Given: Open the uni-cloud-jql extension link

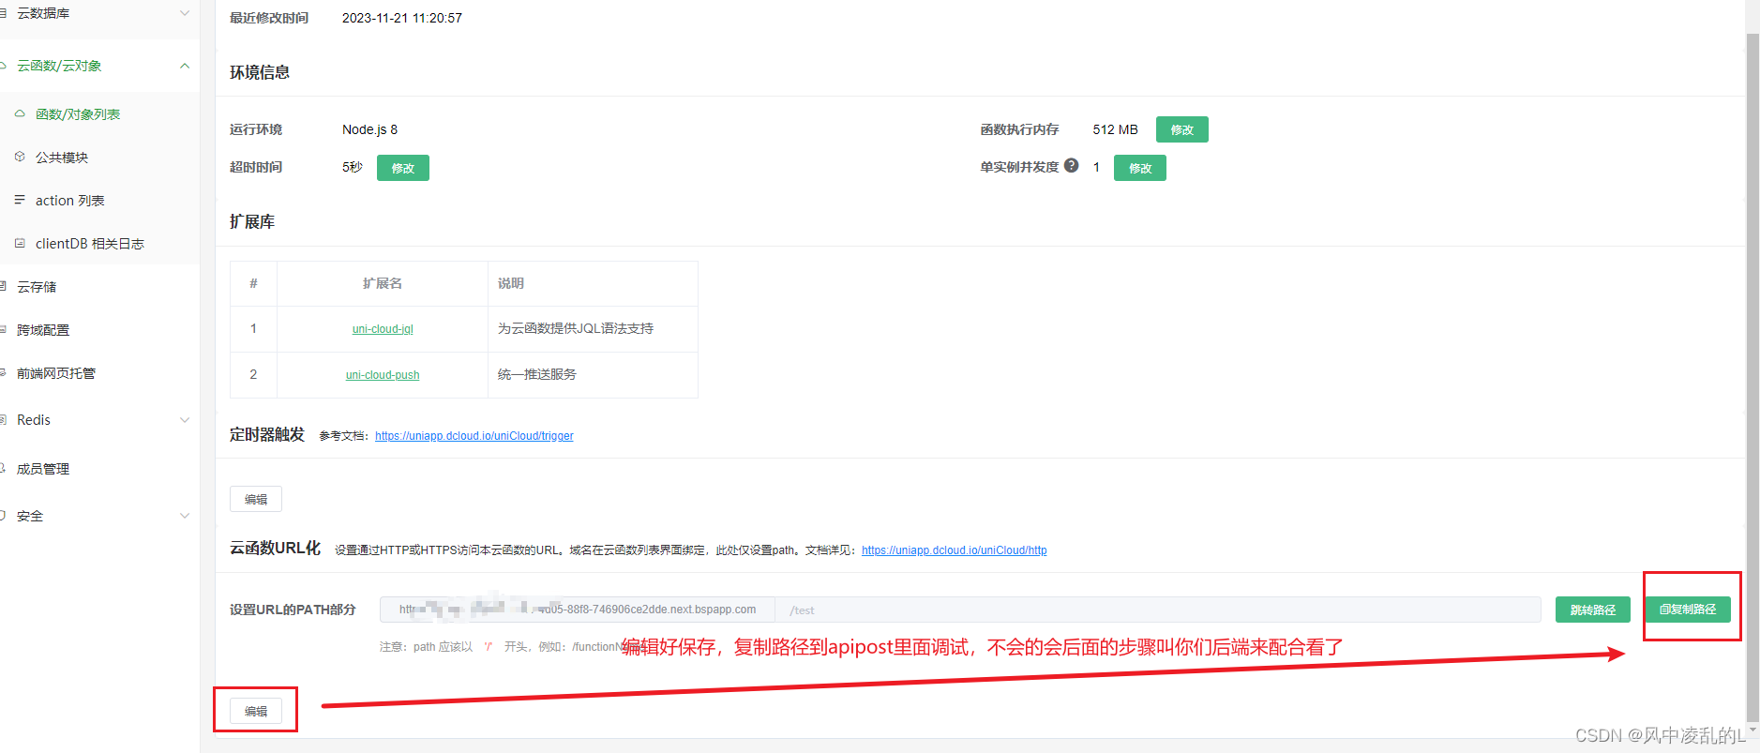Looking at the screenshot, I should tap(383, 329).
